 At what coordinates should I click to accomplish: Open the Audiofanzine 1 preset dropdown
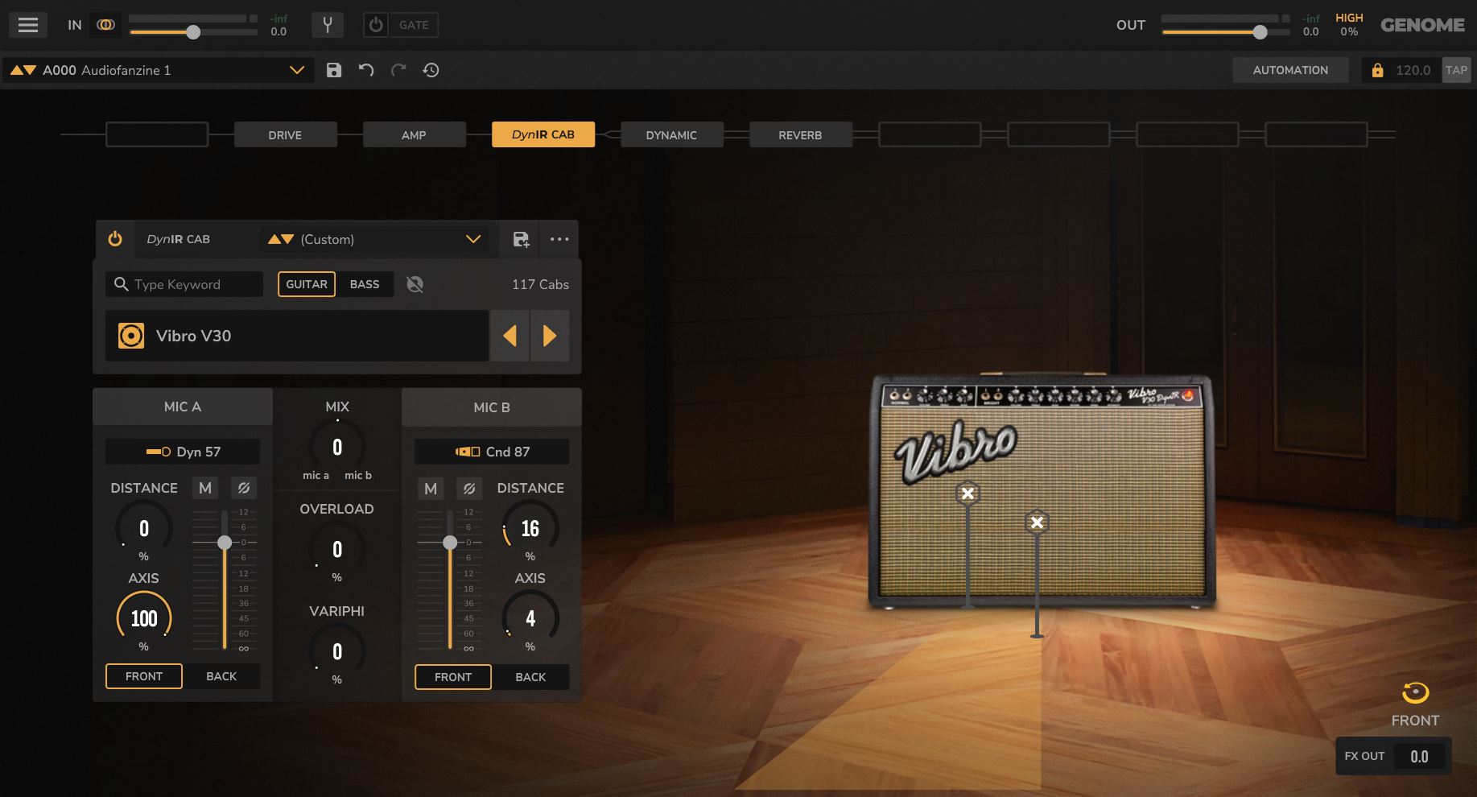coord(296,70)
